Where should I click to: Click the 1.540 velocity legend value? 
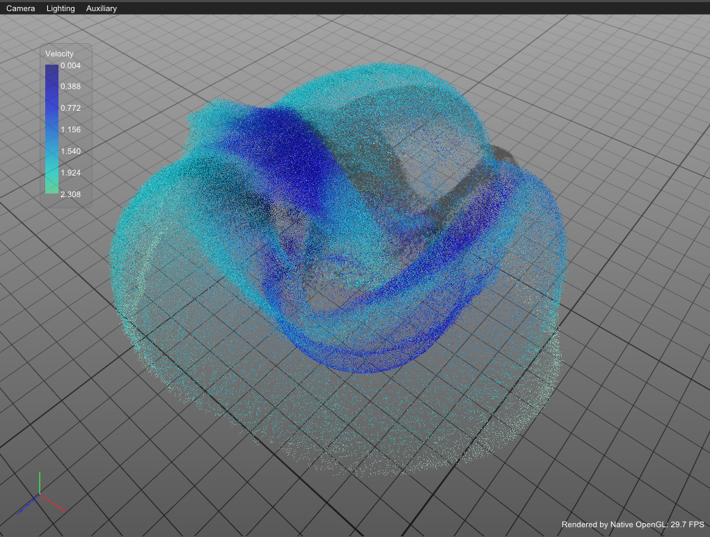coord(70,151)
